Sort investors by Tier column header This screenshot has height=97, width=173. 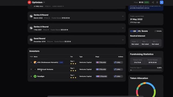[71, 57]
